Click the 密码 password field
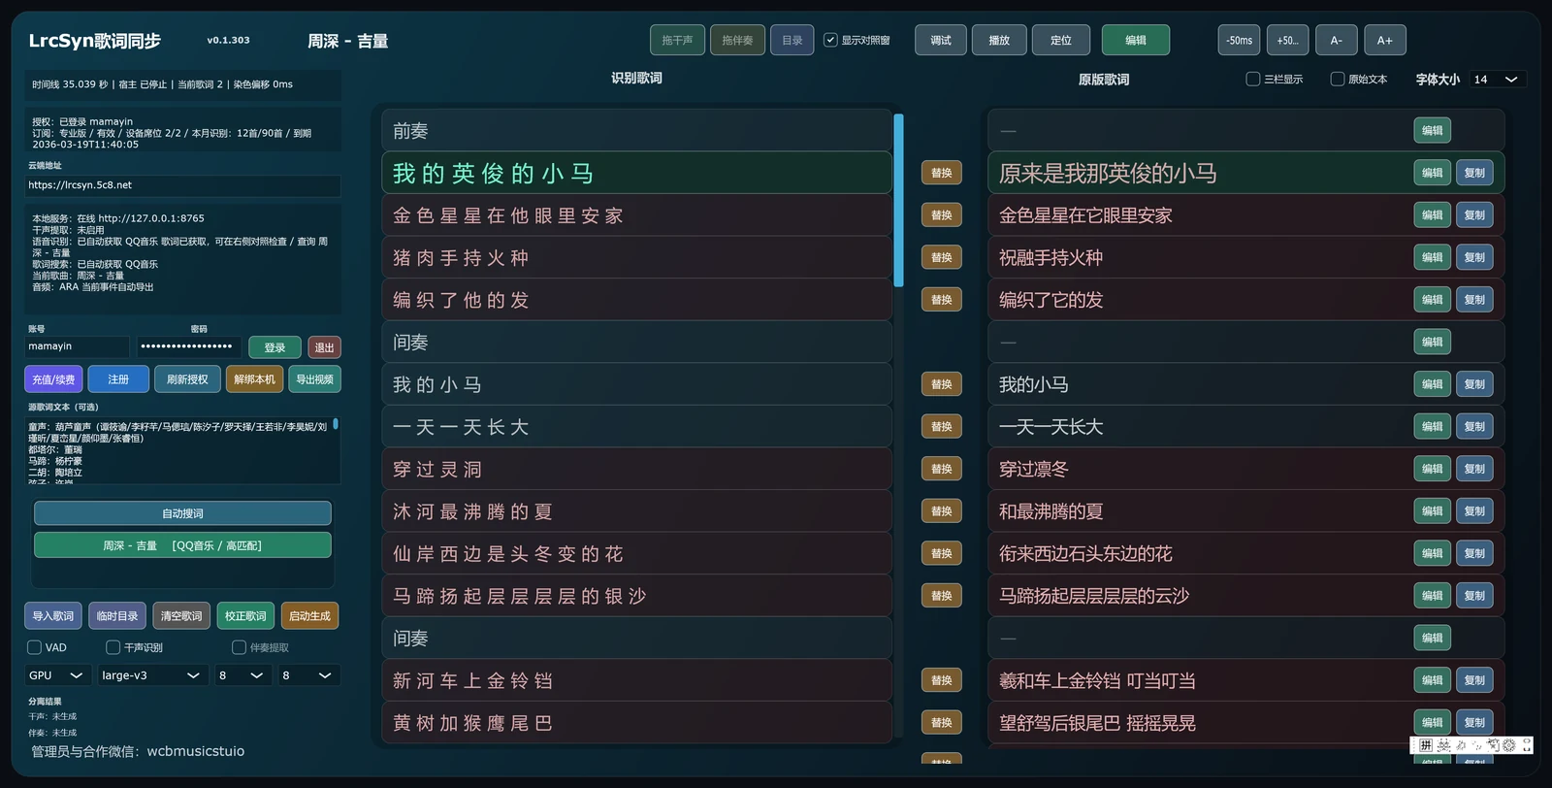The width and height of the screenshot is (1552, 788). click(x=188, y=346)
